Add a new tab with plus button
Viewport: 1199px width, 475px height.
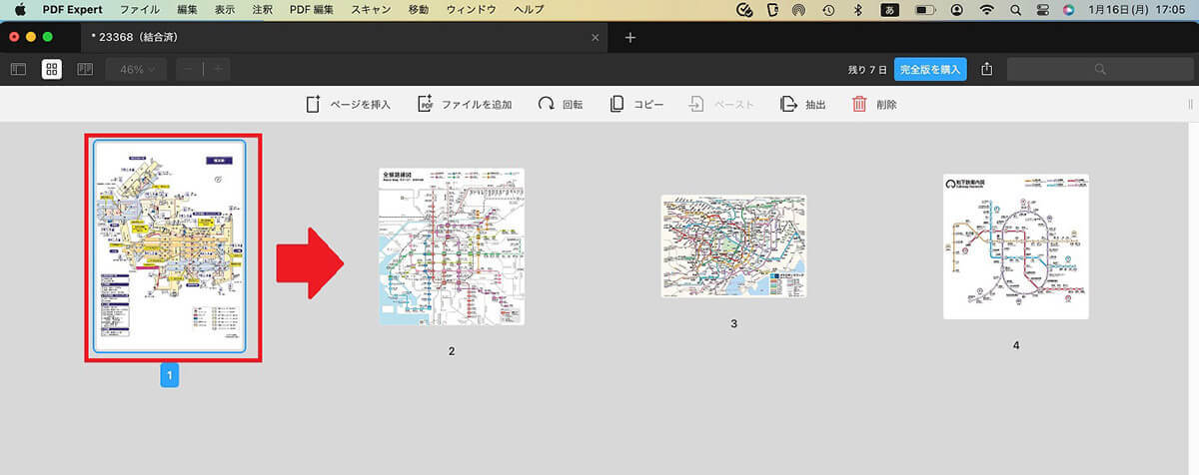(x=629, y=38)
